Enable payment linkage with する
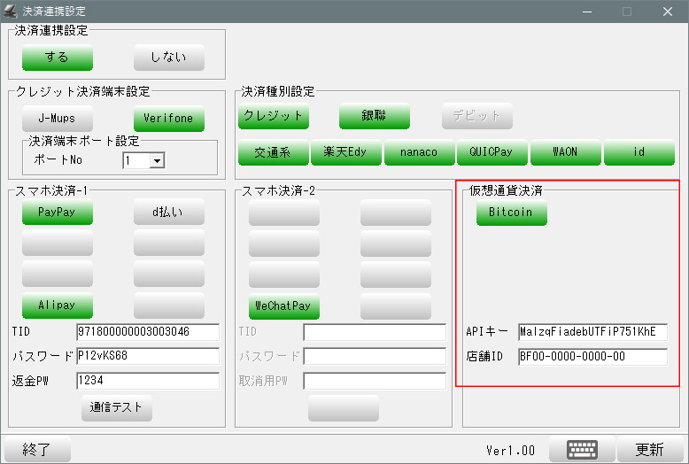689x464 pixels. click(x=58, y=58)
